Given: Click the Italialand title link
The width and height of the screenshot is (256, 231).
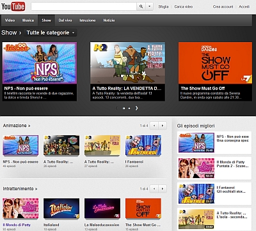Looking at the screenshot, I should click(51, 225).
